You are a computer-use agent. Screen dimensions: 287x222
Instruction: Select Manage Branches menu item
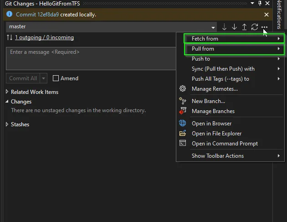tap(230, 111)
